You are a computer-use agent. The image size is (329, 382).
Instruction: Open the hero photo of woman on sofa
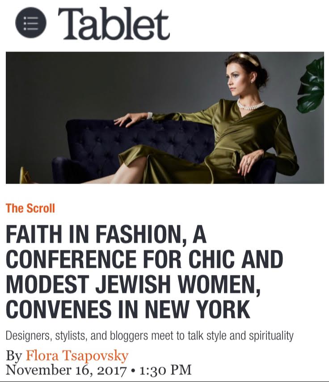pos(164,118)
